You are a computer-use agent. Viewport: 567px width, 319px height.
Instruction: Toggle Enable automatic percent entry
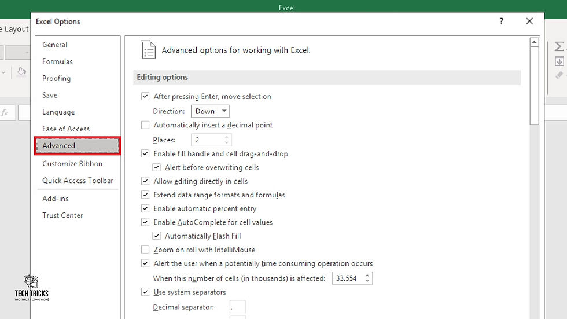pos(145,208)
